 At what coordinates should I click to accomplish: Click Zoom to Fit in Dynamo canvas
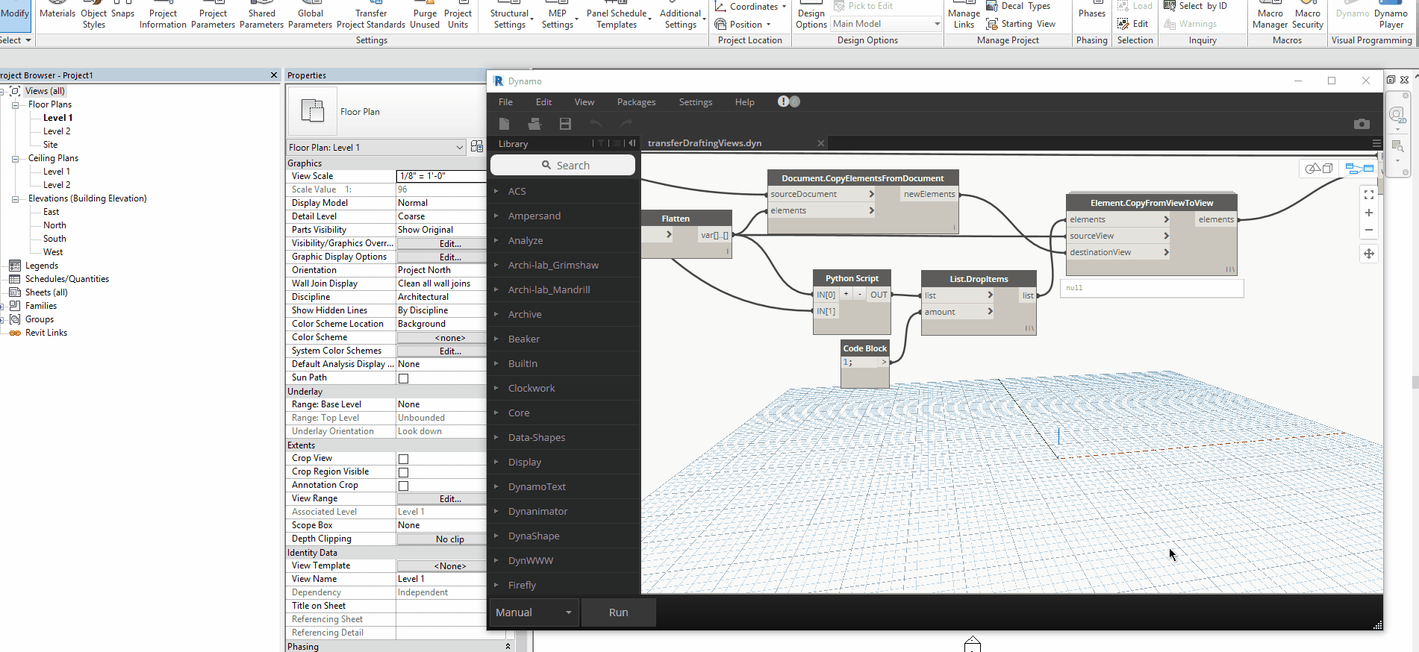tap(1368, 195)
